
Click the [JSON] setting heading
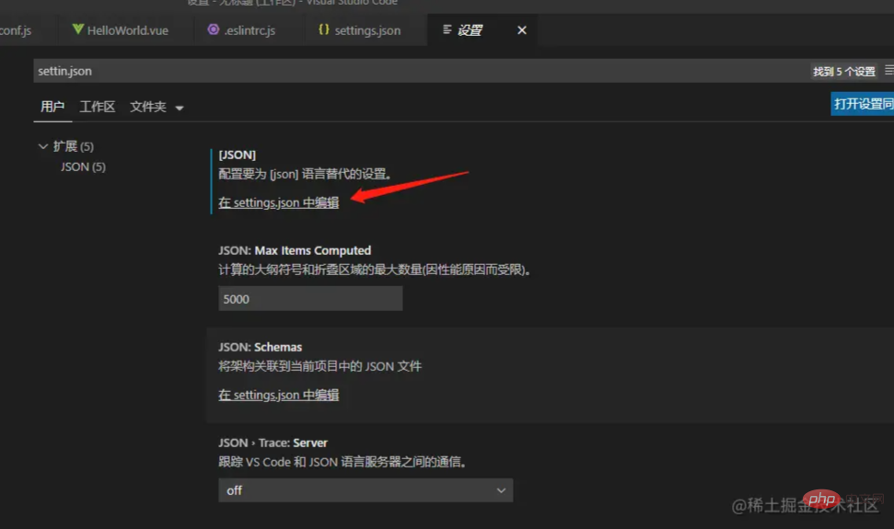point(238,155)
